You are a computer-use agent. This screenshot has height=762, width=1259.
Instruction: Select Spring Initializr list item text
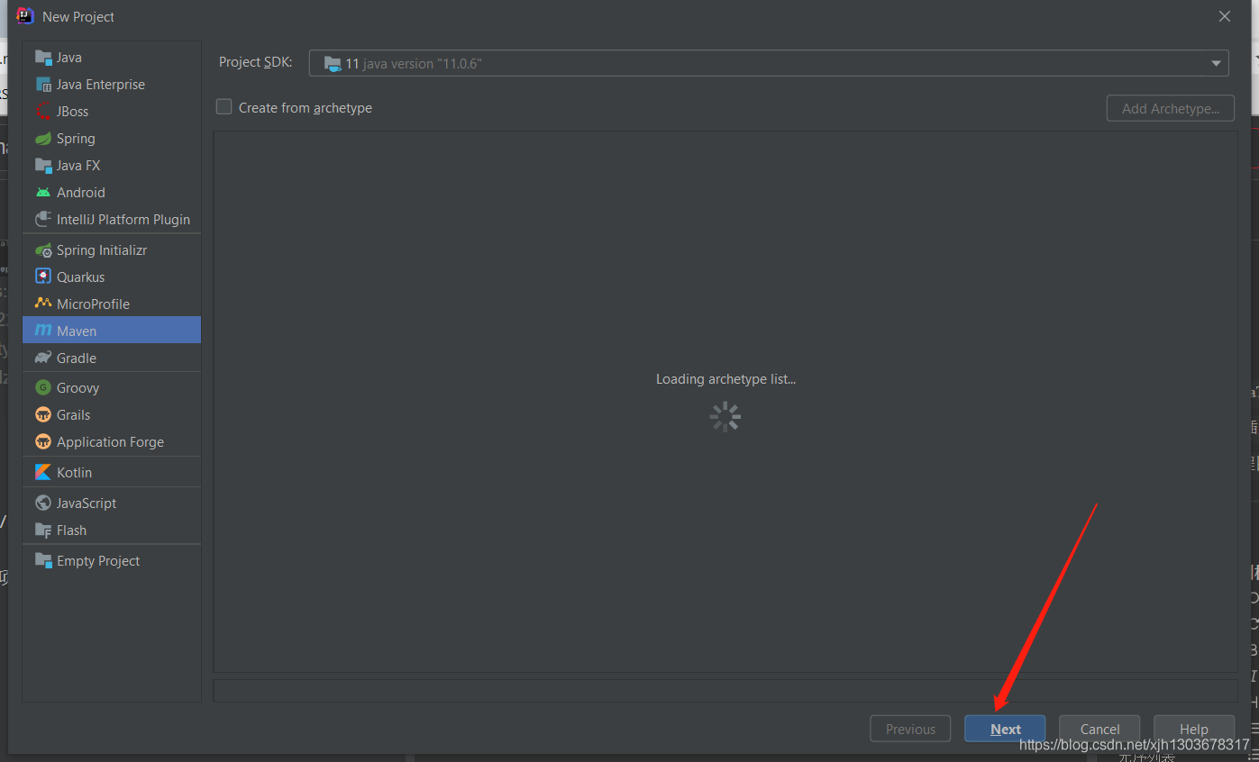pyautogui.click(x=102, y=250)
